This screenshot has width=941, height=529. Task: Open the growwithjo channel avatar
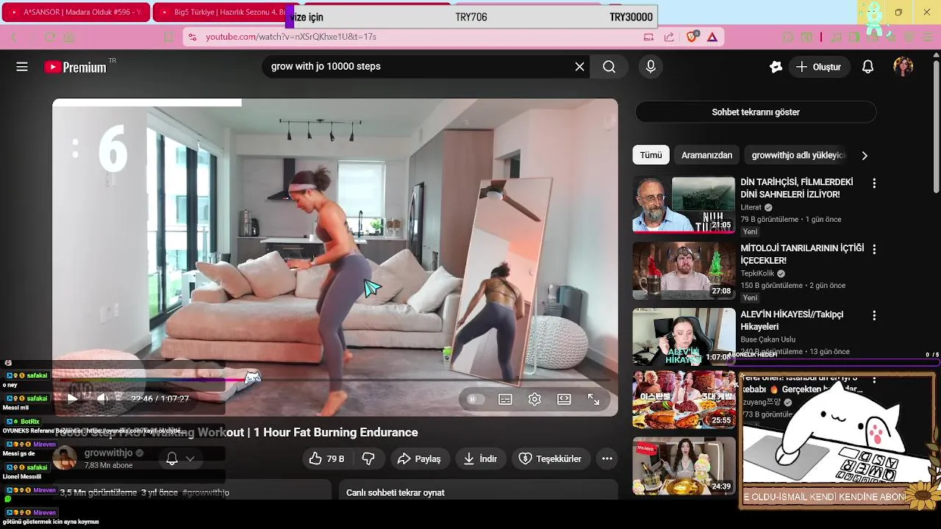click(65, 458)
